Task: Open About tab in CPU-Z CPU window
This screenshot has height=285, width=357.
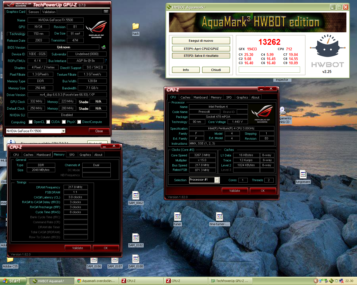Action: tap(255, 97)
